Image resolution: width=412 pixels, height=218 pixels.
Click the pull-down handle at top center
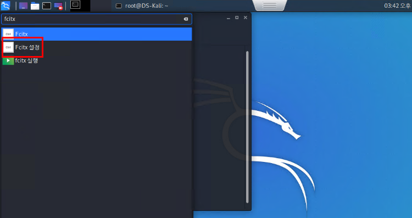tap(270, 5)
